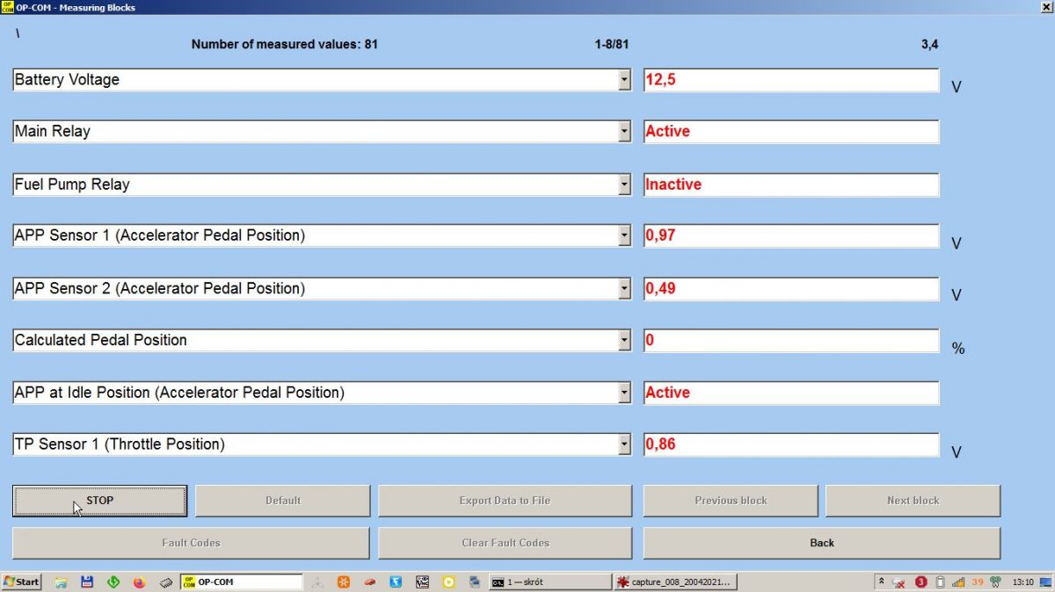1055x592 pixels.
Task: Open the APP Sensor 1 dropdown arrow
Action: click(x=624, y=235)
